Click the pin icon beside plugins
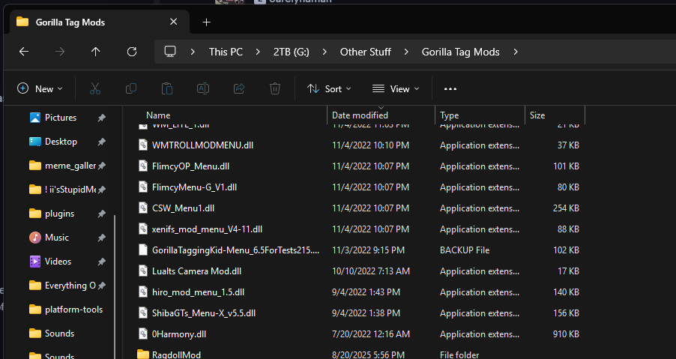 [102, 214]
